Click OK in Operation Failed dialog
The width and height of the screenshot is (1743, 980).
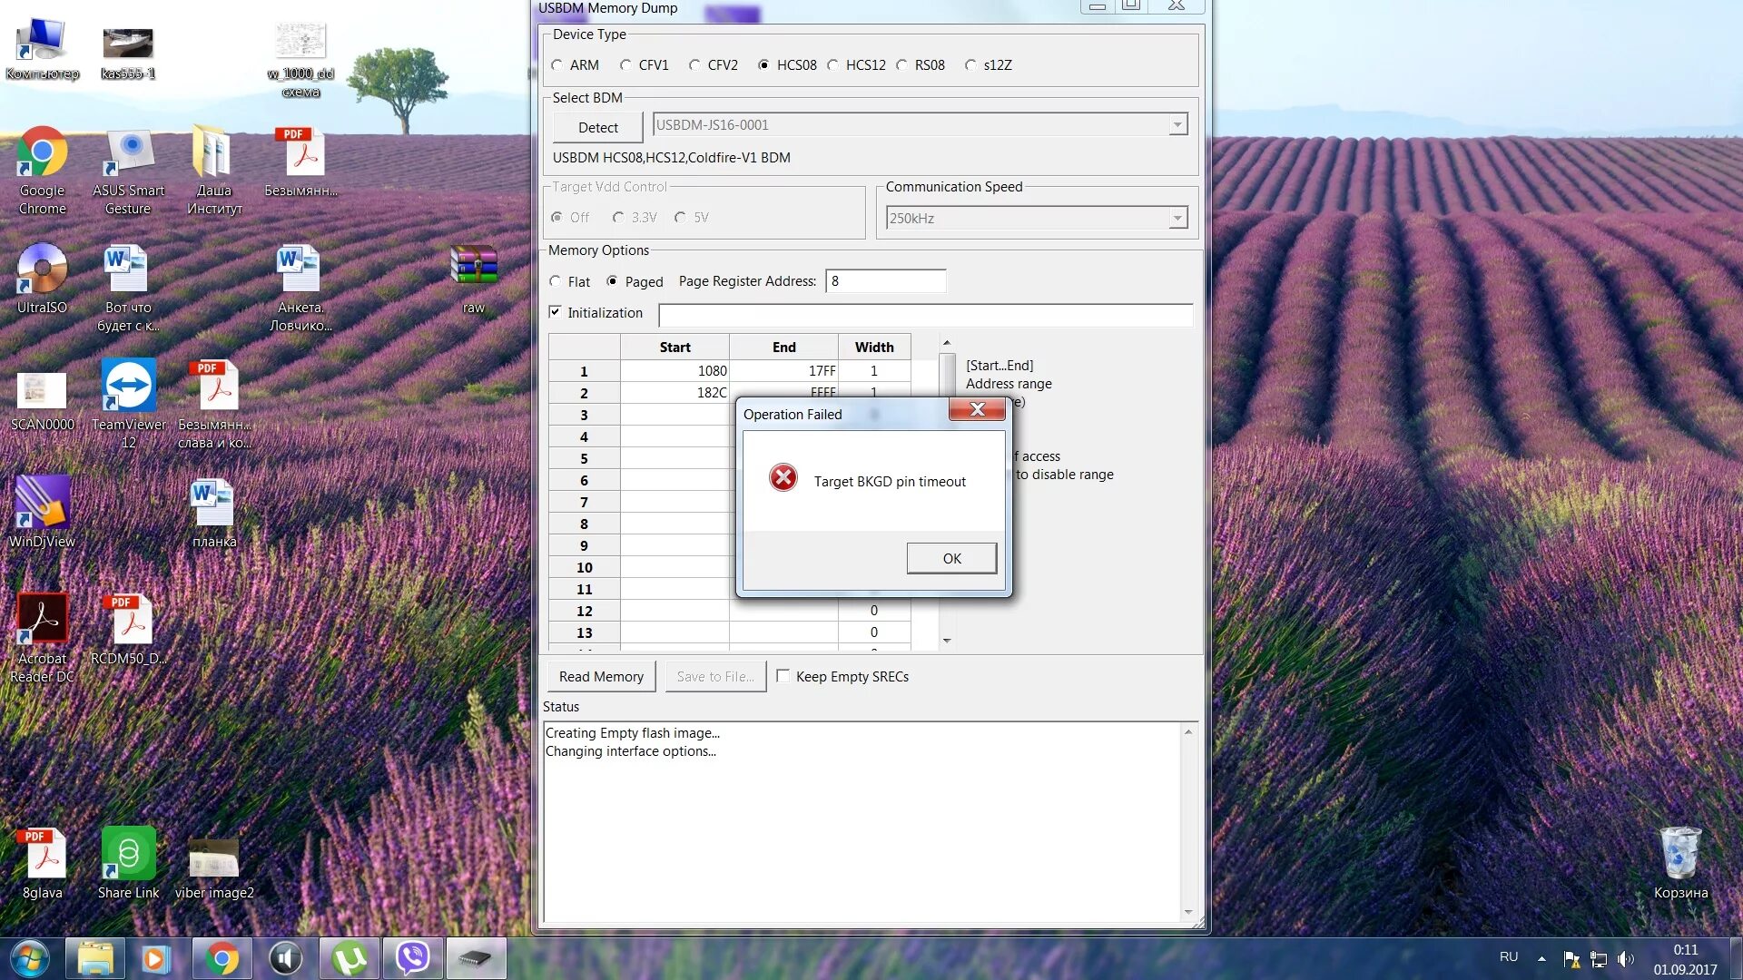[951, 558]
